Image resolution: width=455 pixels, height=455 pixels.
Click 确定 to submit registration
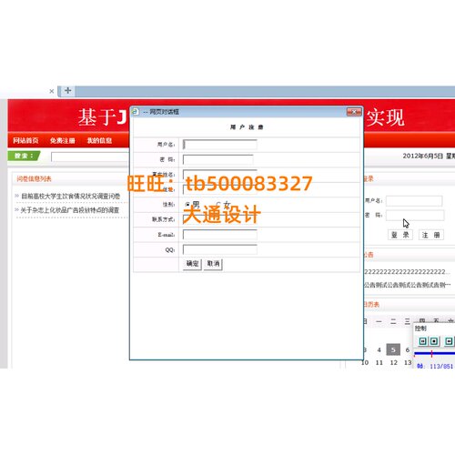[x=192, y=264]
